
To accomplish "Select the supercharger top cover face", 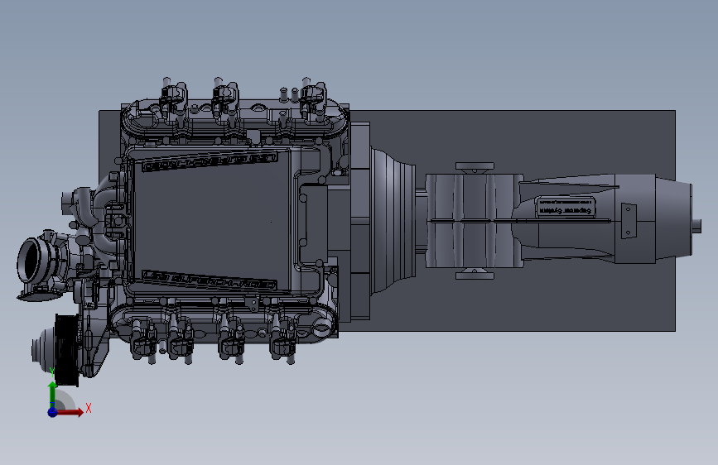I will click(211, 222).
